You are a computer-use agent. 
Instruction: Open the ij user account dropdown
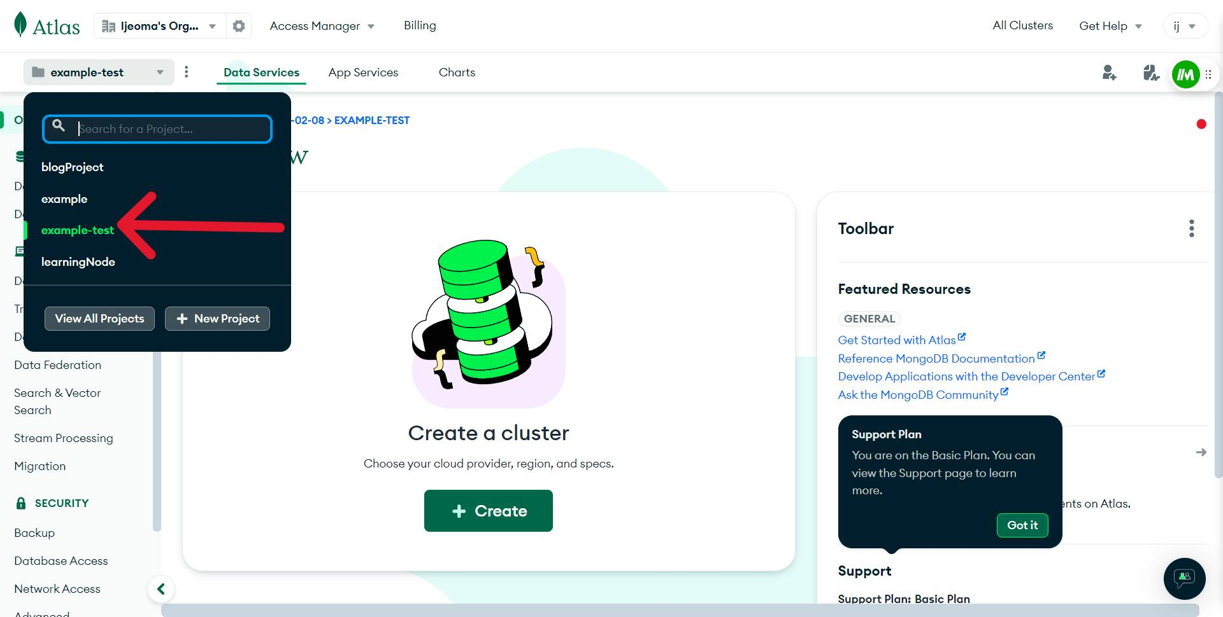pos(1185,26)
